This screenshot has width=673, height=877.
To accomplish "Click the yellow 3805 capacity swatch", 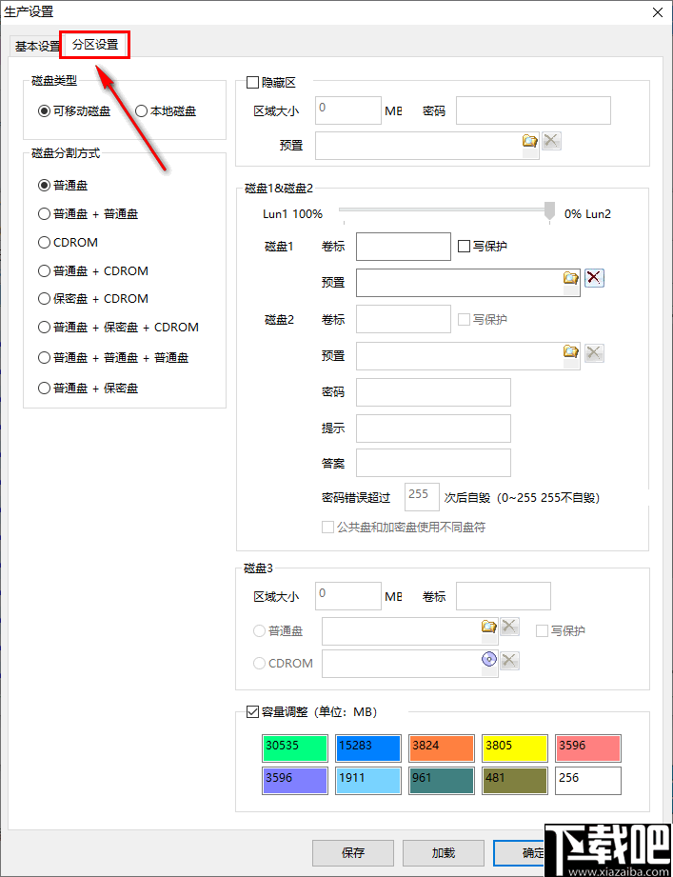I will [x=515, y=748].
